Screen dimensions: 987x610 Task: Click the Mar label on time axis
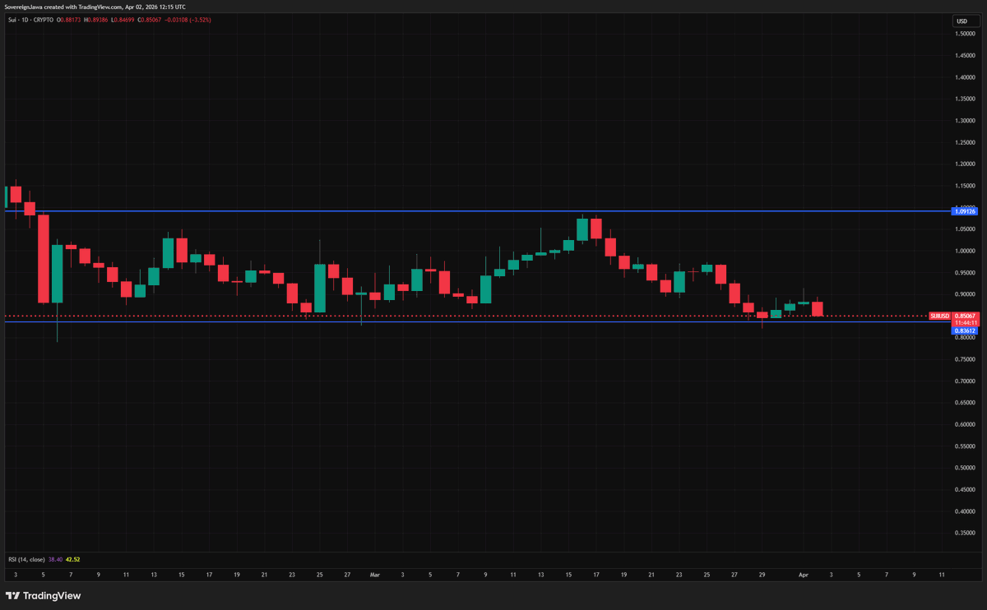375,575
